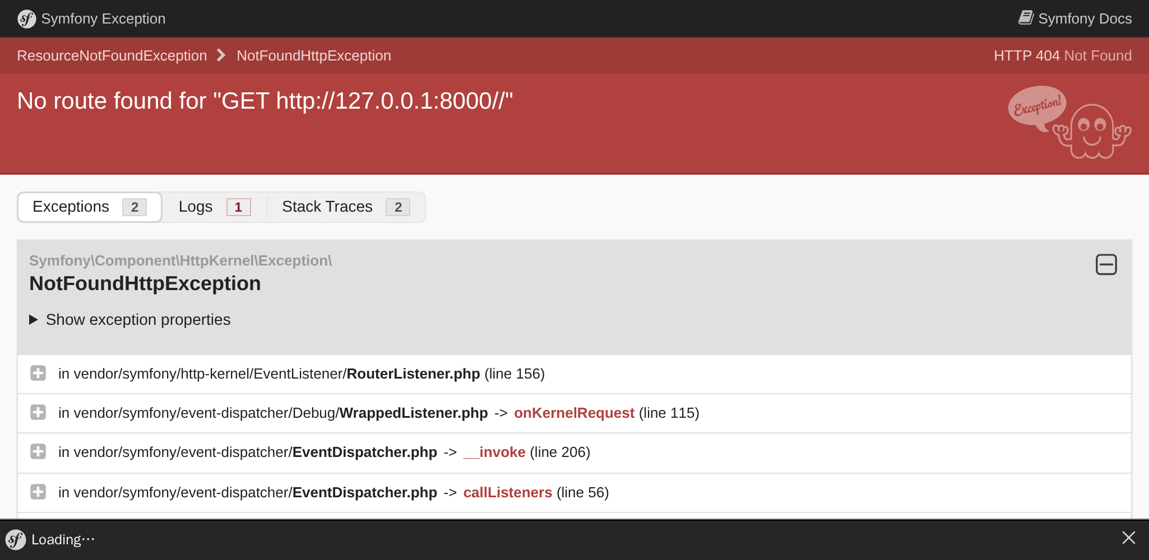Close the bottom debug toolbar
The height and width of the screenshot is (560, 1149).
tap(1129, 538)
